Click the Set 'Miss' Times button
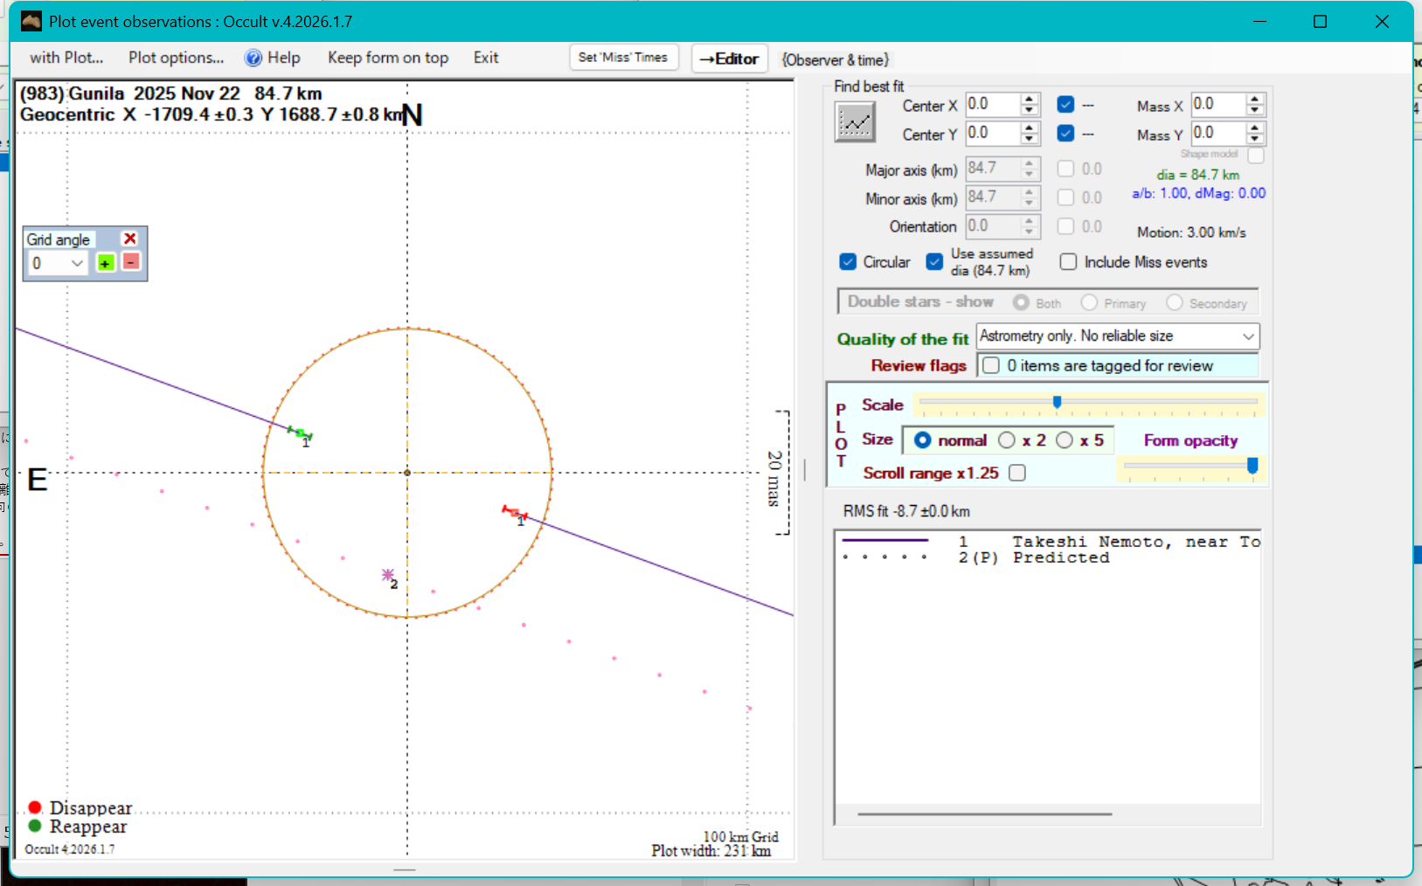 tap(622, 58)
